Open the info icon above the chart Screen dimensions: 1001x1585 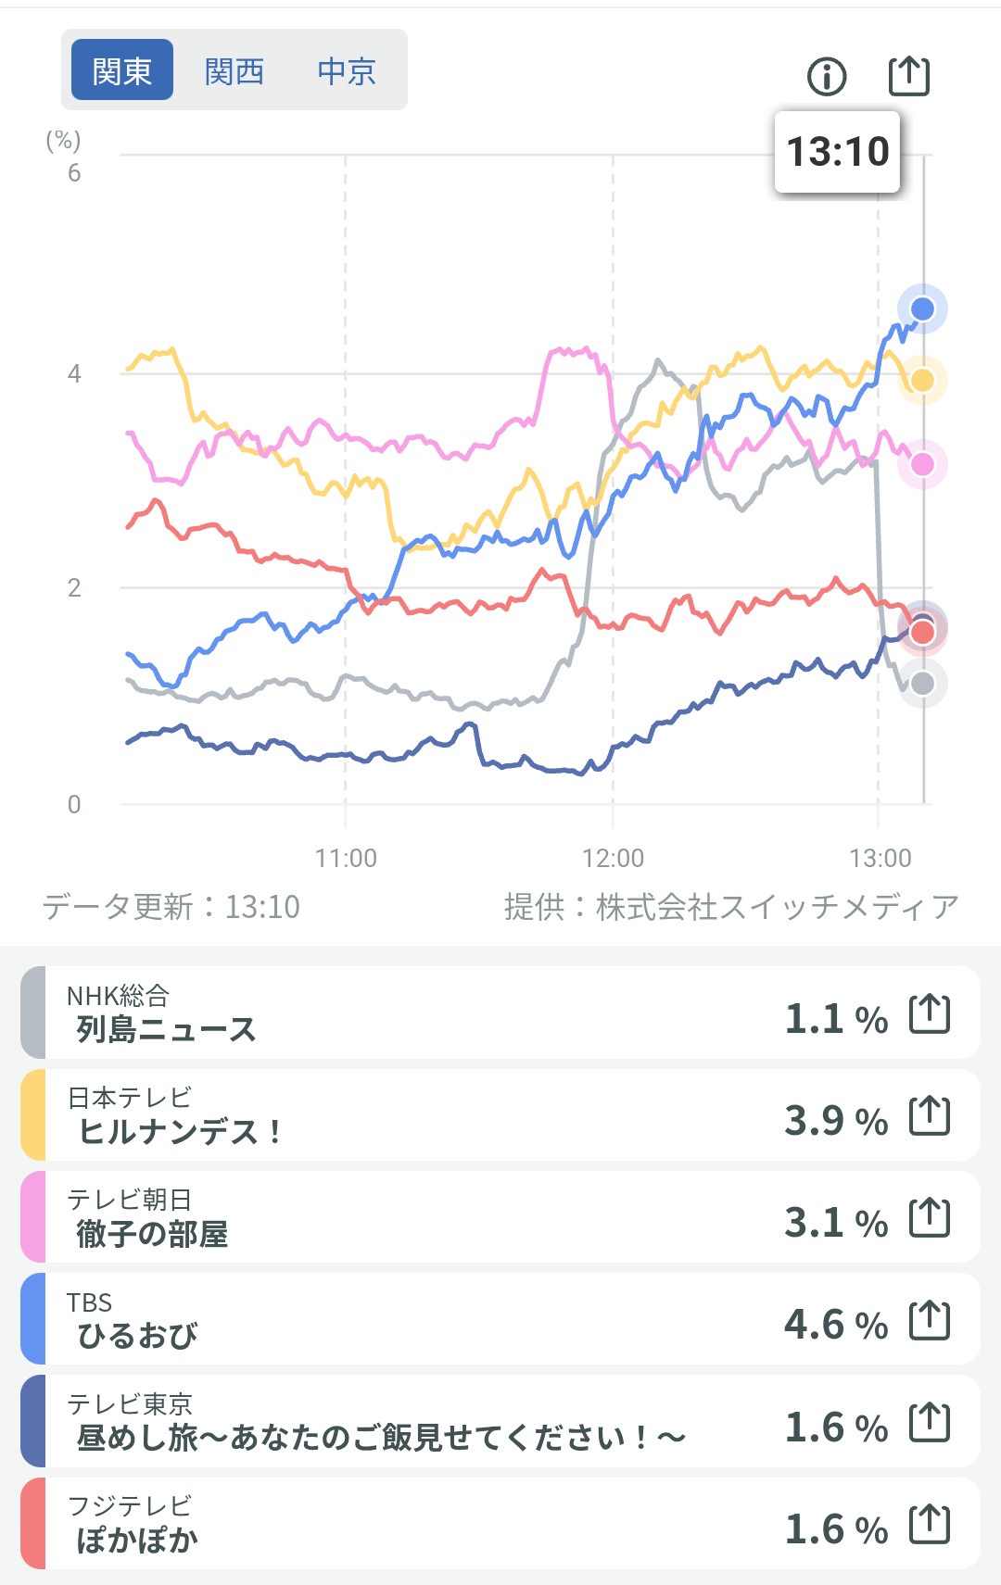[827, 76]
